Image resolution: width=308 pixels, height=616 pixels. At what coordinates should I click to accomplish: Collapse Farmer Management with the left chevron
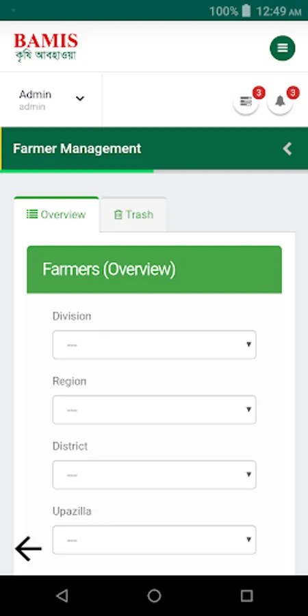[287, 149]
